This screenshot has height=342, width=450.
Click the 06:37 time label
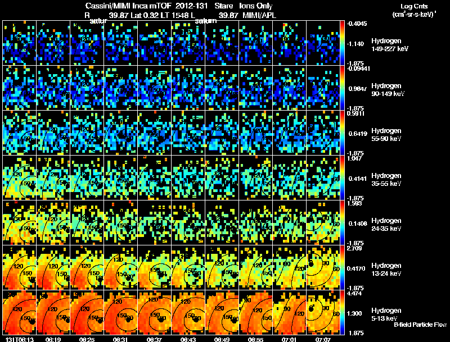(154, 339)
